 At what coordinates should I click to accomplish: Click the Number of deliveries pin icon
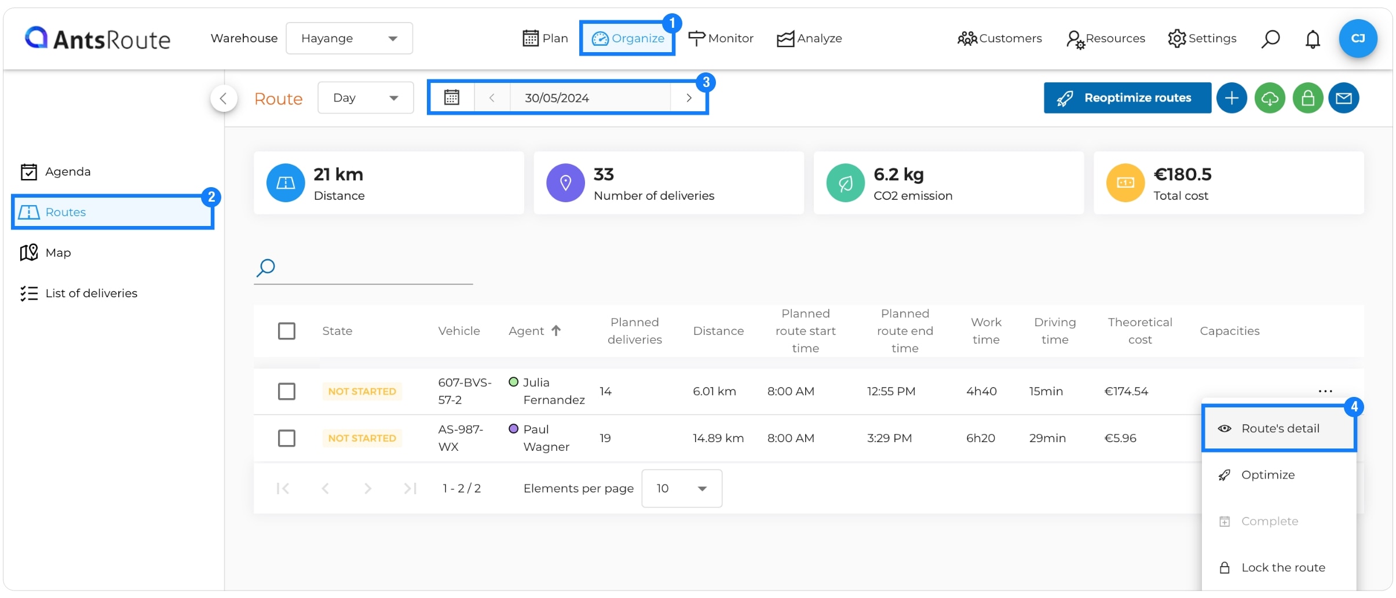565,183
